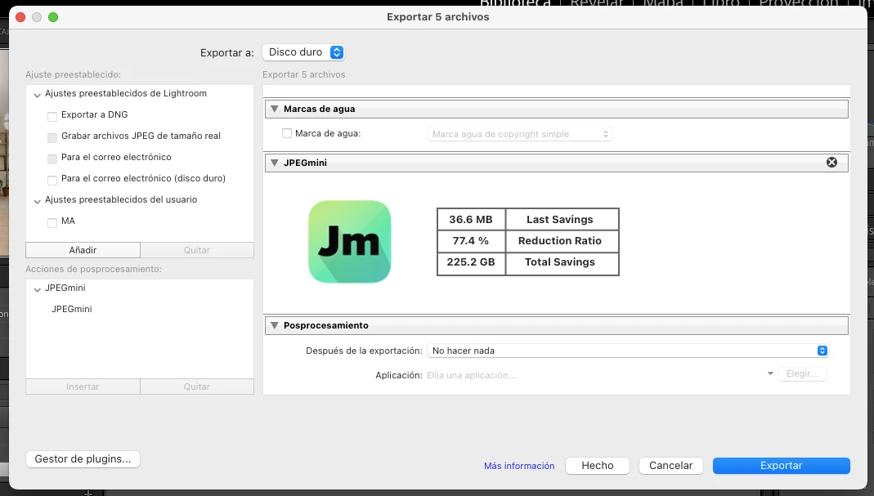This screenshot has width=874, height=496.
Task: Select the JPEGmini child action item
Action: click(x=72, y=309)
